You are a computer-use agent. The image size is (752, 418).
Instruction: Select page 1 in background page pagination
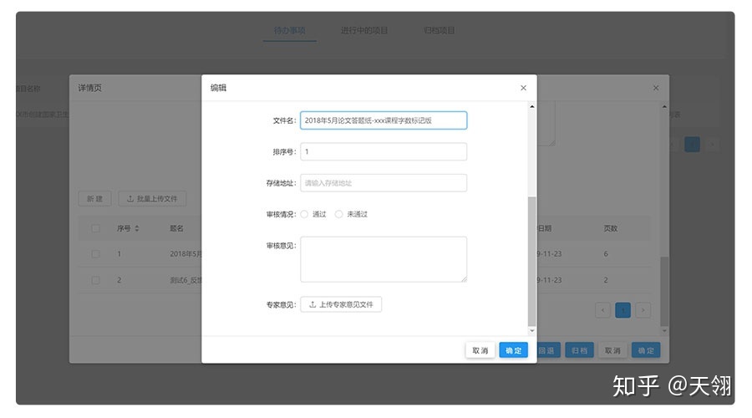[x=692, y=144]
